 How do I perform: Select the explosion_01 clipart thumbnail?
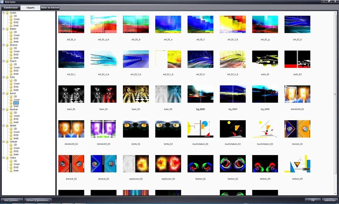(x=136, y=164)
